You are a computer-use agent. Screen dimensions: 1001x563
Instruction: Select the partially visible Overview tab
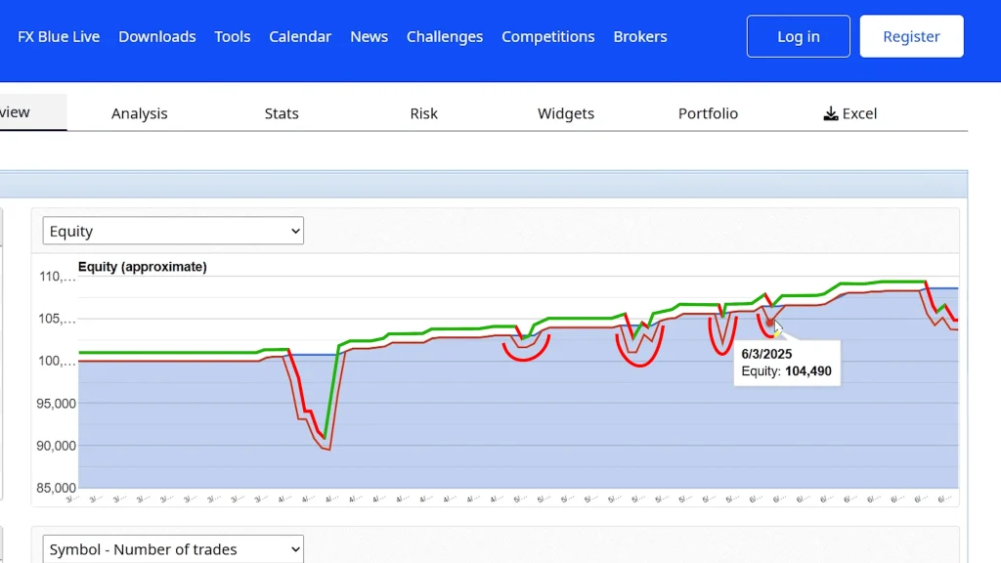tap(20, 112)
